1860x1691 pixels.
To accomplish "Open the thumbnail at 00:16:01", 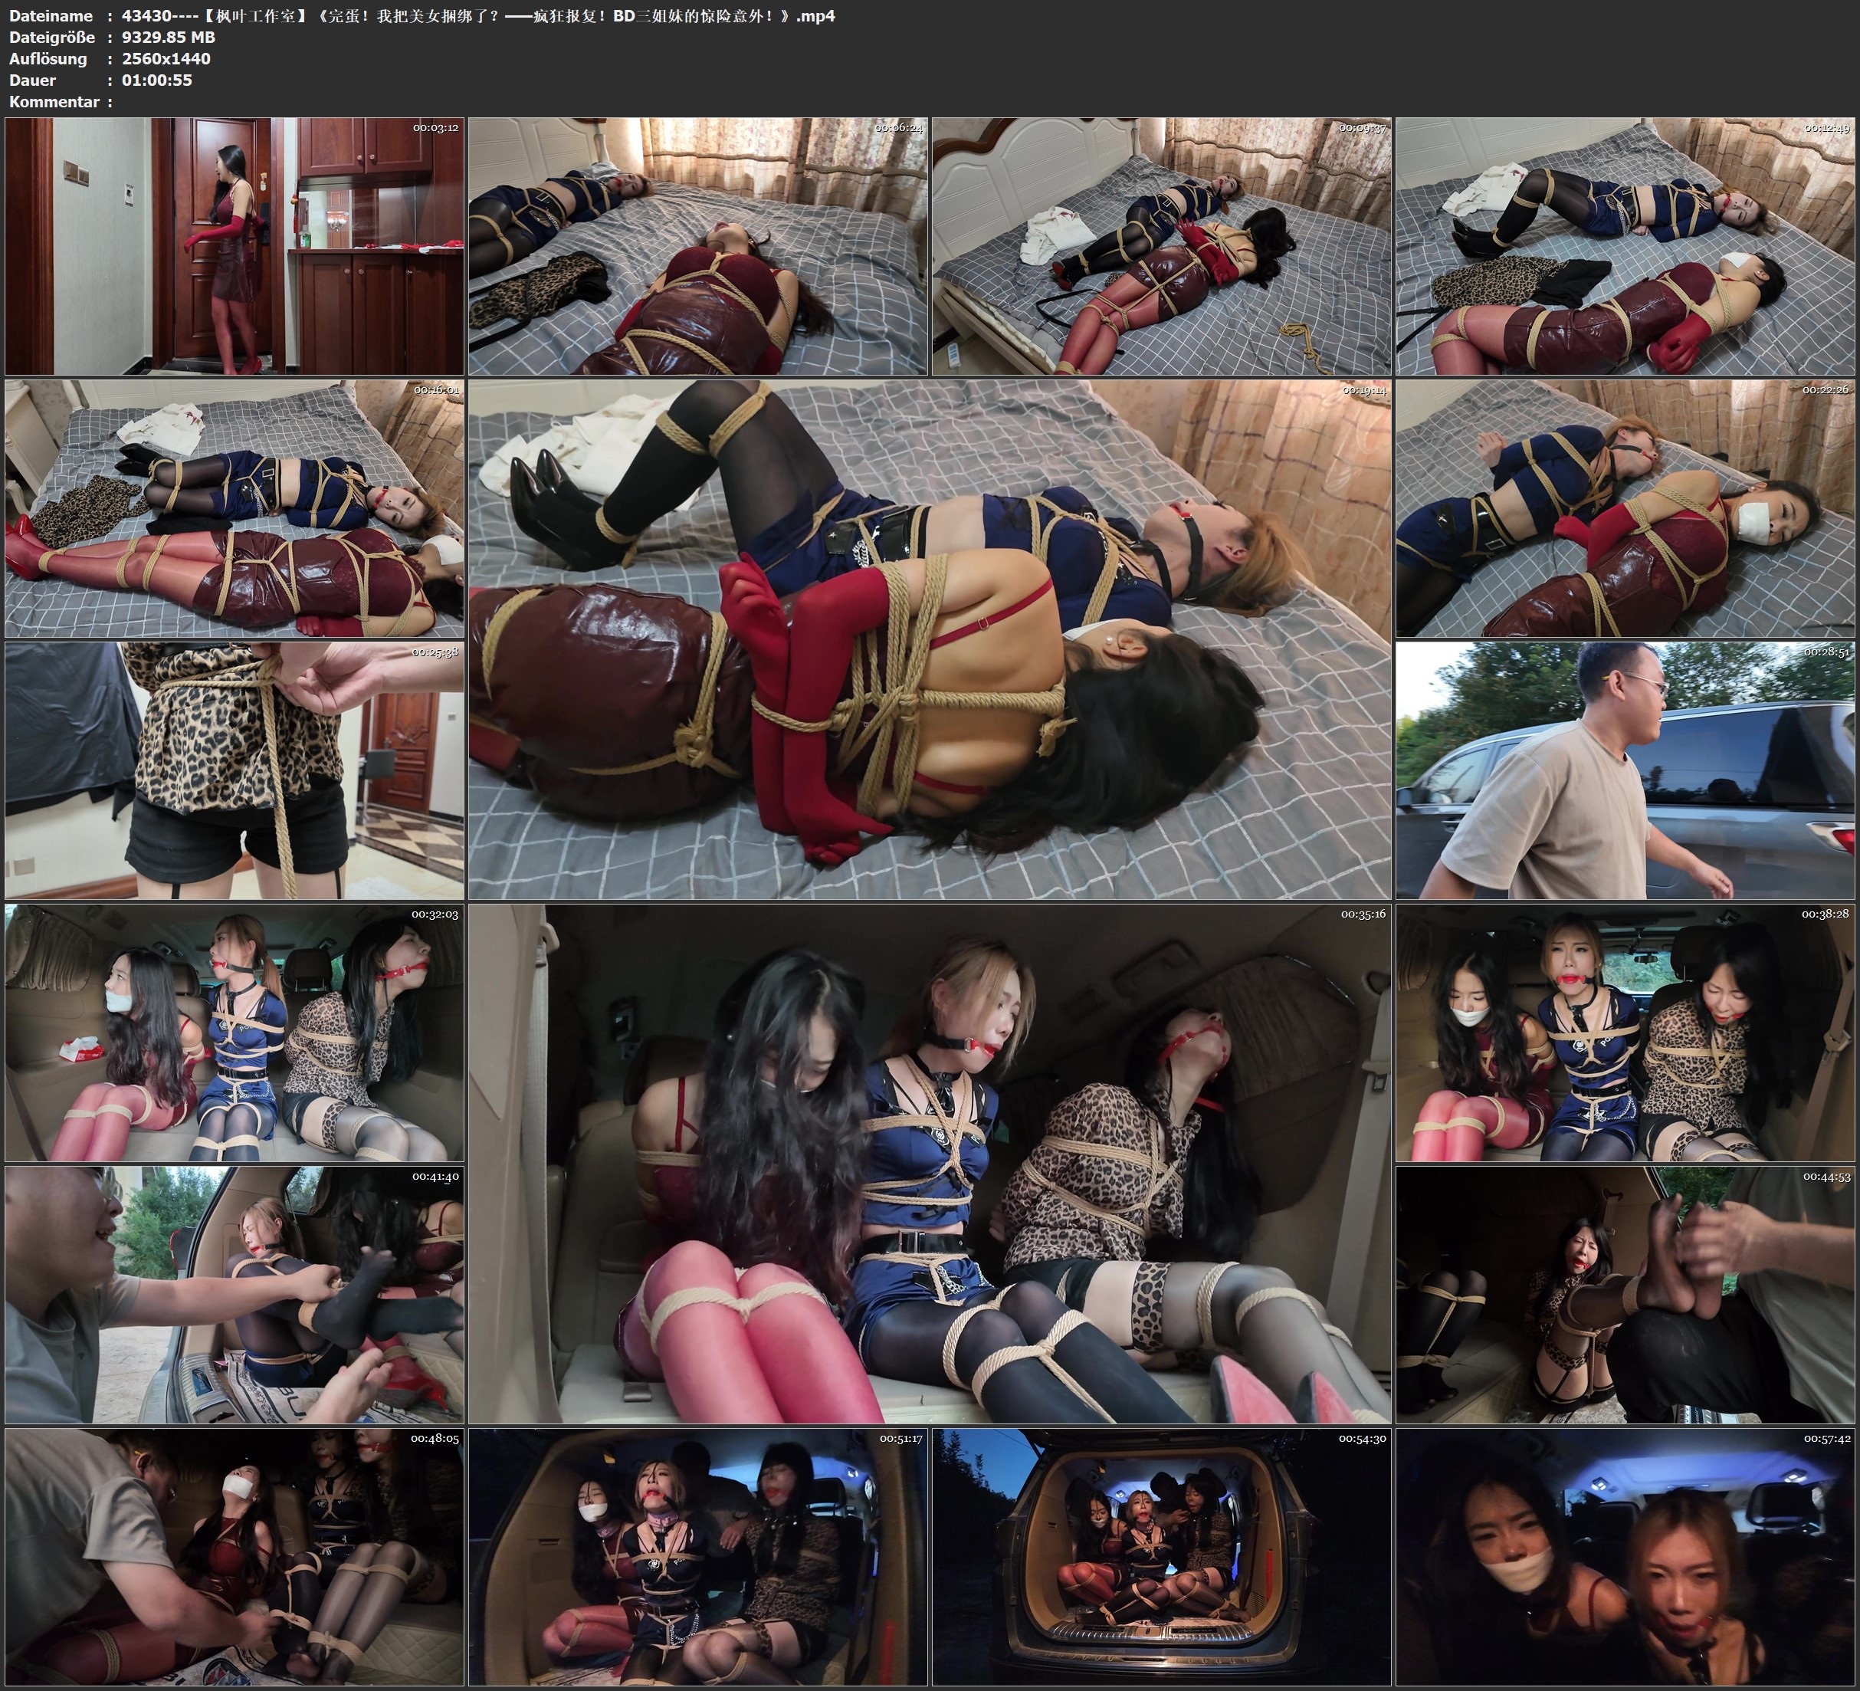I will [235, 507].
